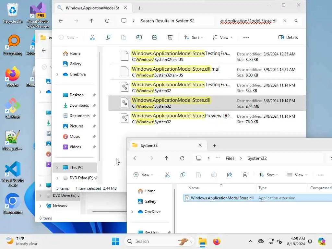Select Windows.ApplicationModel.Store.dll in System32 window list
Image resolution: width=332 pixels, height=249 pixels.
[x=257, y=198]
